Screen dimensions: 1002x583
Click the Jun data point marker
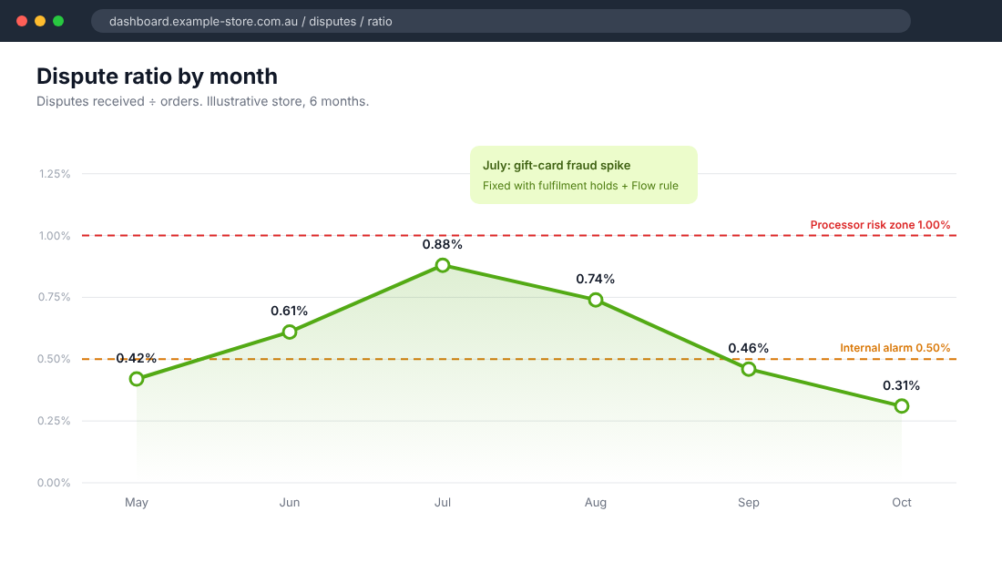(290, 332)
